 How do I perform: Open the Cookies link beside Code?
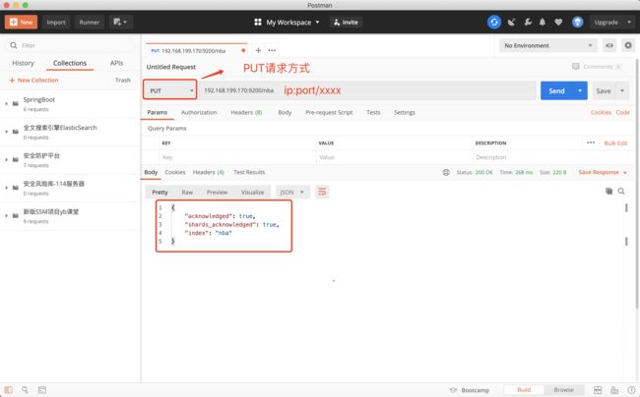(601, 112)
